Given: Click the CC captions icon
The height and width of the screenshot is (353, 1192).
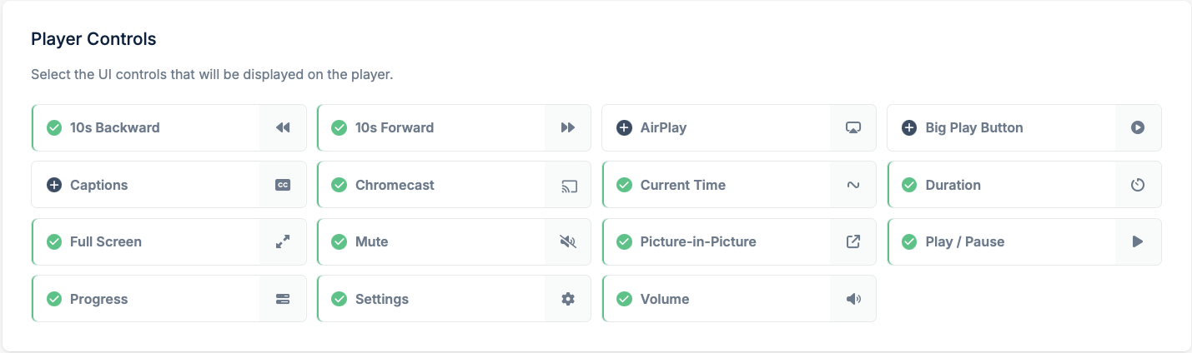Looking at the screenshot, I should 283,185.
